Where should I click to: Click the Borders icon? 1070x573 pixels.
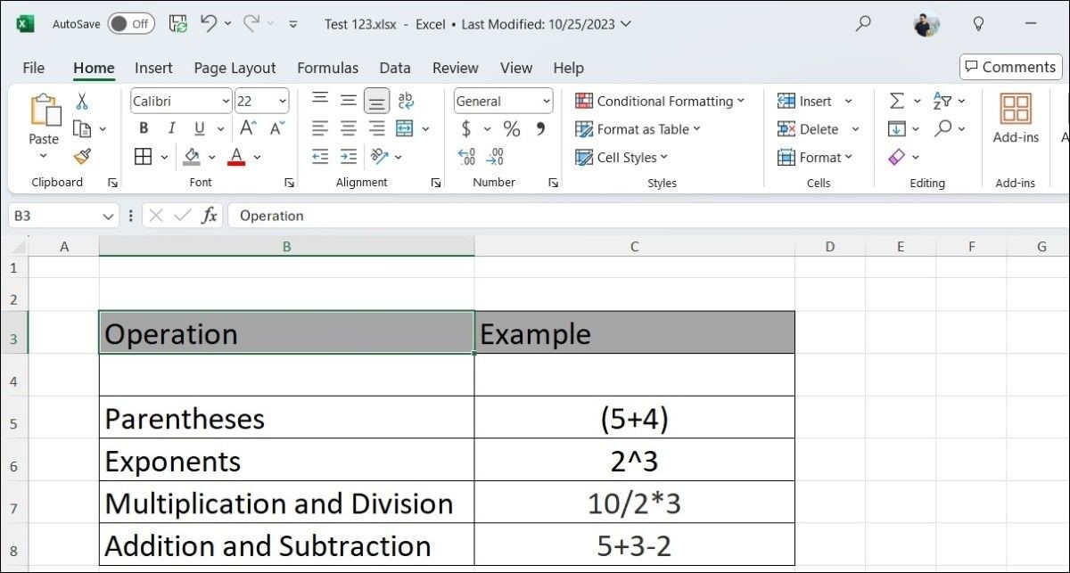tap(143, 157)
